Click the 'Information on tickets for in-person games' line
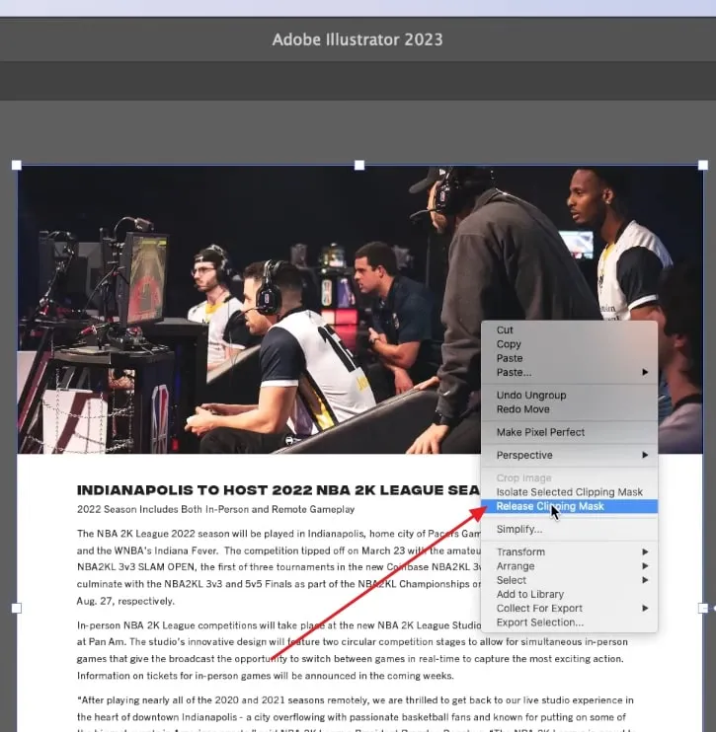This screenshot has width=716, height=732. coord(265,676)
